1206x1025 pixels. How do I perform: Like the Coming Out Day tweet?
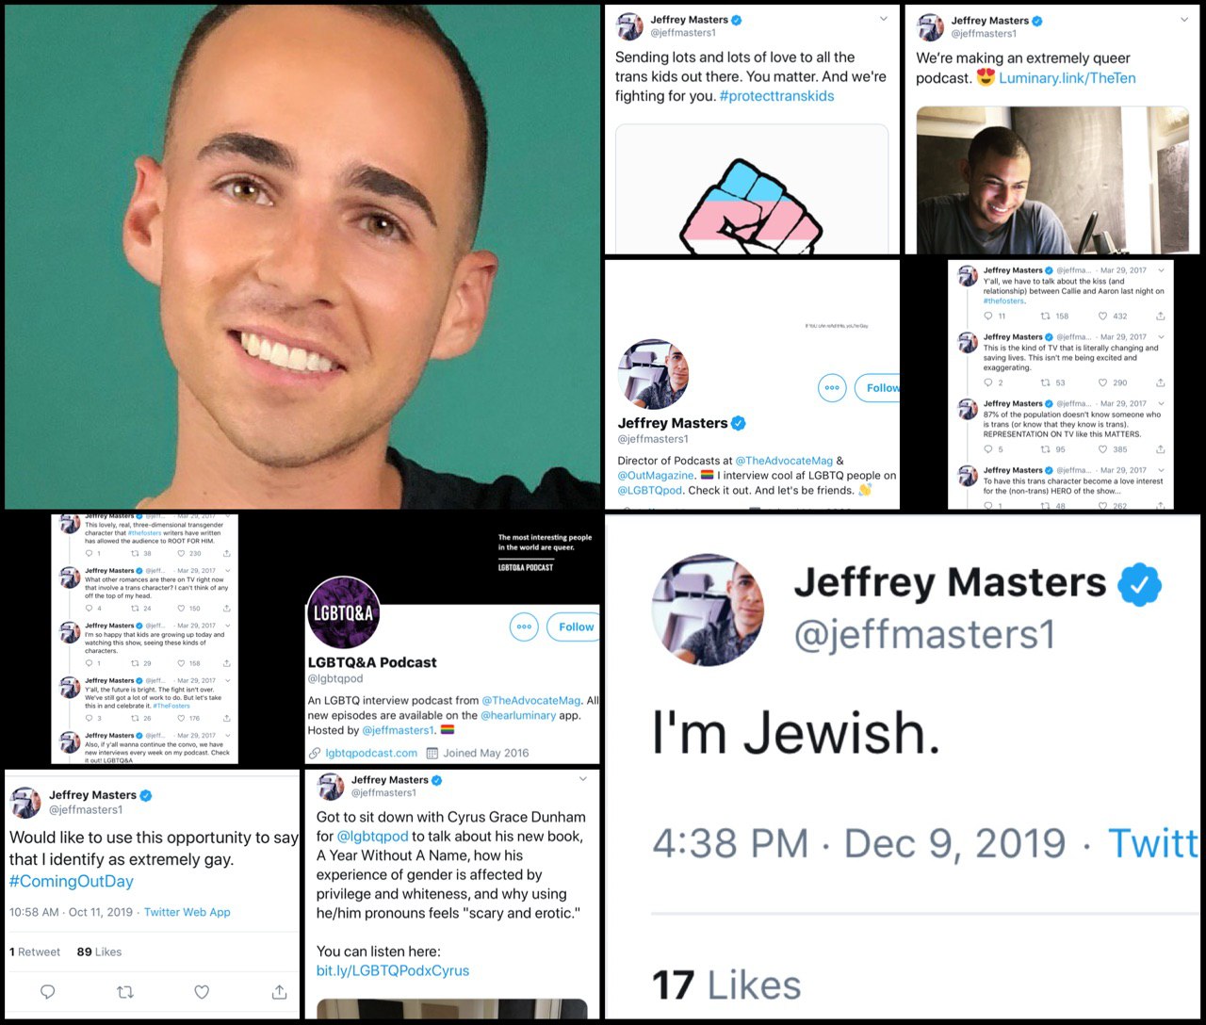(202, 991)
